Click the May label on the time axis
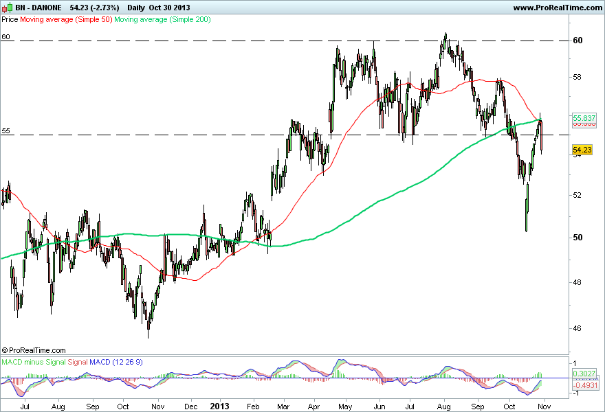 [x=345, y=407]
